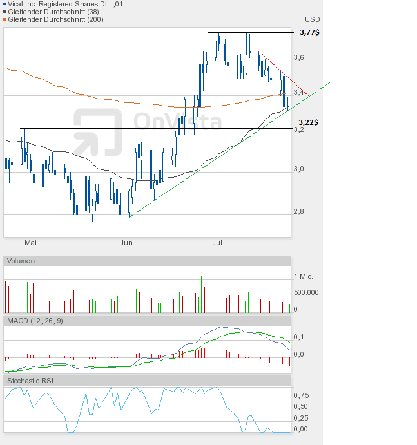Click the Gleitender Durchschnitt (200) legend entry
Viewport: 417px width, 445px height.
55,19
